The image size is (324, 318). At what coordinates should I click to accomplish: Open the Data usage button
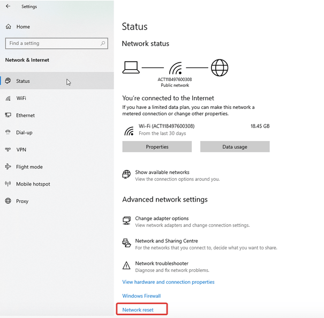coord(235,147)
